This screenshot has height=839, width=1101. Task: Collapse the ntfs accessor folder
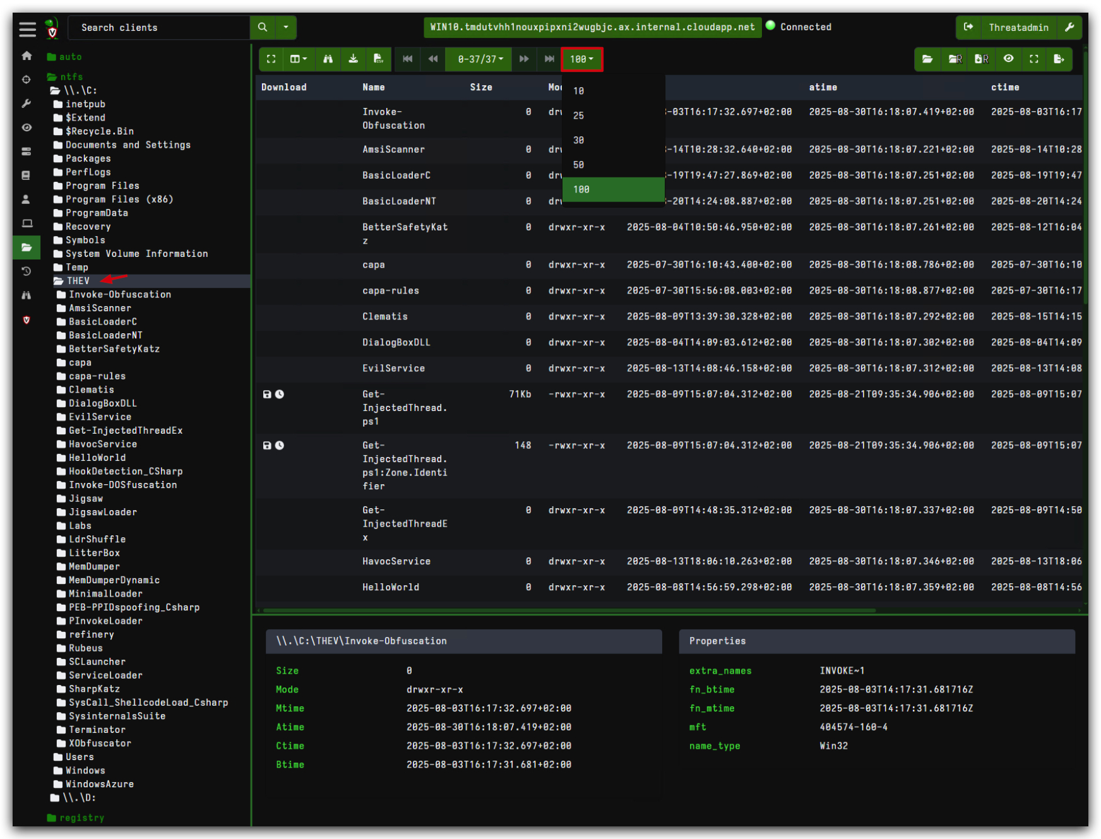[x=65, y=77]
